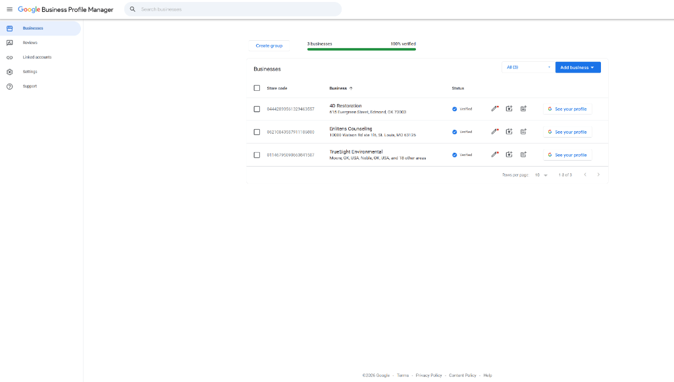Open the Terms footer link
This screenshot has width=674, height=382.
[x=403, y=375]
